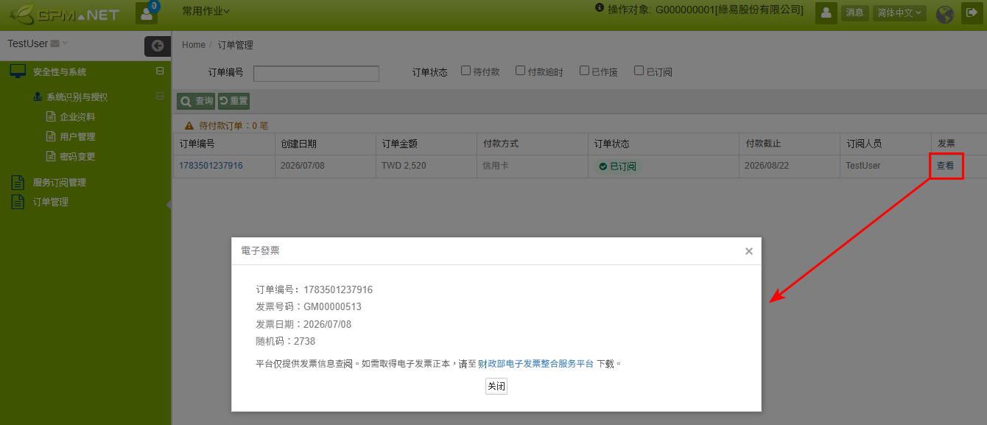
Task: Click the 付款截止 column header
Action: click(x=789, y=144)
